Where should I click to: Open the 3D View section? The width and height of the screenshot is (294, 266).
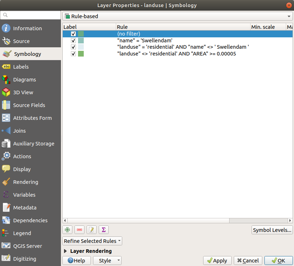coord(23,92)
